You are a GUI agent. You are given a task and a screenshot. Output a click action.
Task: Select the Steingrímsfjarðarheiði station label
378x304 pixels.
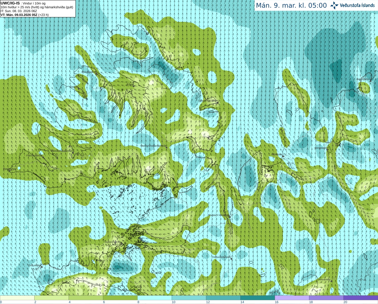[x=153, y=146]
